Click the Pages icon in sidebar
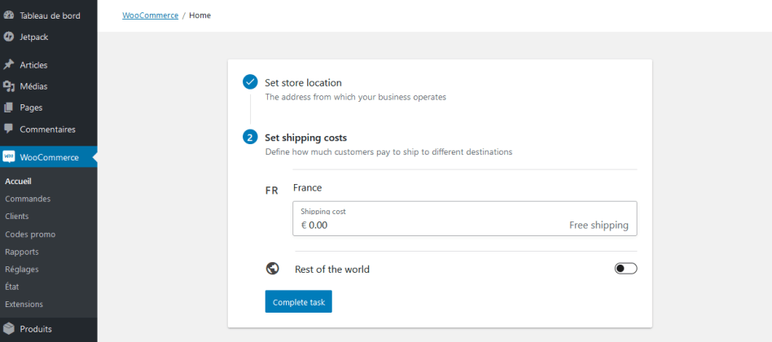Image resolution: width=772 pixels, height=342 pixels. [x=9, y=107]
